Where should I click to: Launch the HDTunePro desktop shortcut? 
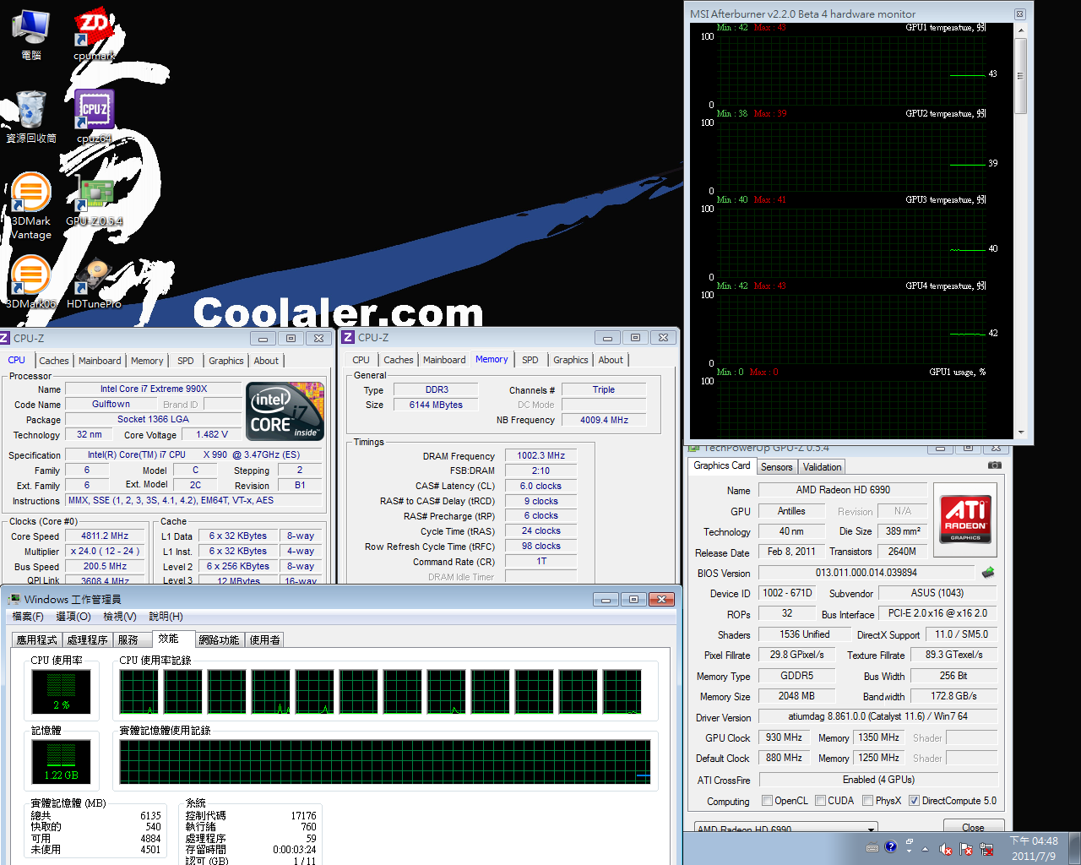[94, 282]
